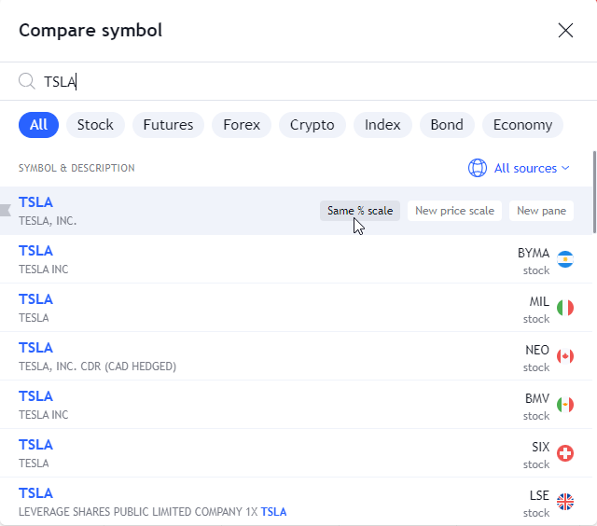Click the Mexico flag icon on BMV row
Image resolution: width=597 pixels, height=526 pixels.
[x=565, y=405]
